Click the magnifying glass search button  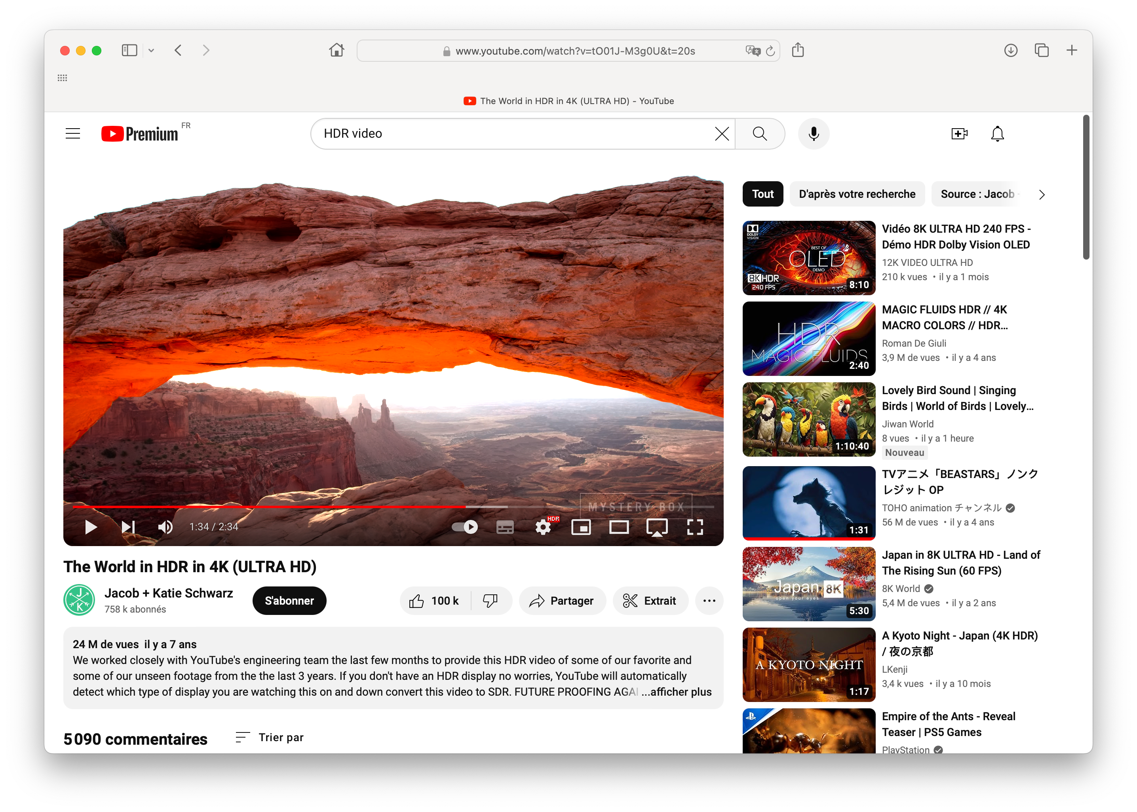point(759,133)
